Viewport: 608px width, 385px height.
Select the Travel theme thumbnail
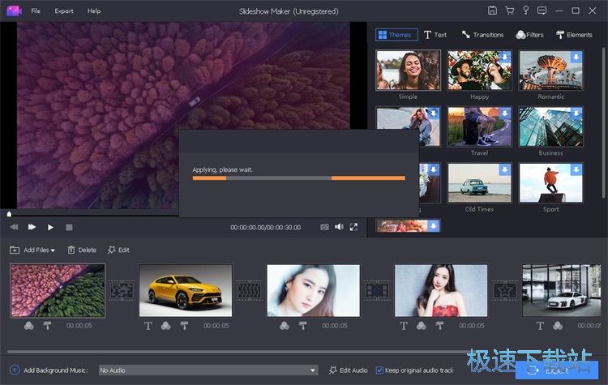[479, 126]
